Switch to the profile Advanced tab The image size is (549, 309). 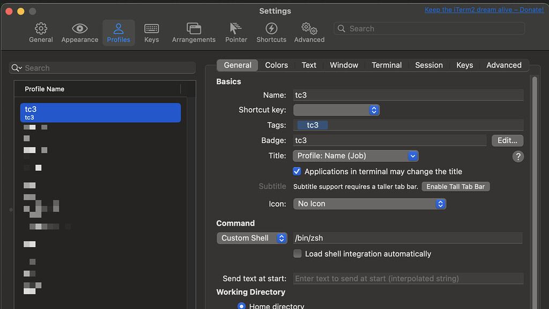[504, 65]
